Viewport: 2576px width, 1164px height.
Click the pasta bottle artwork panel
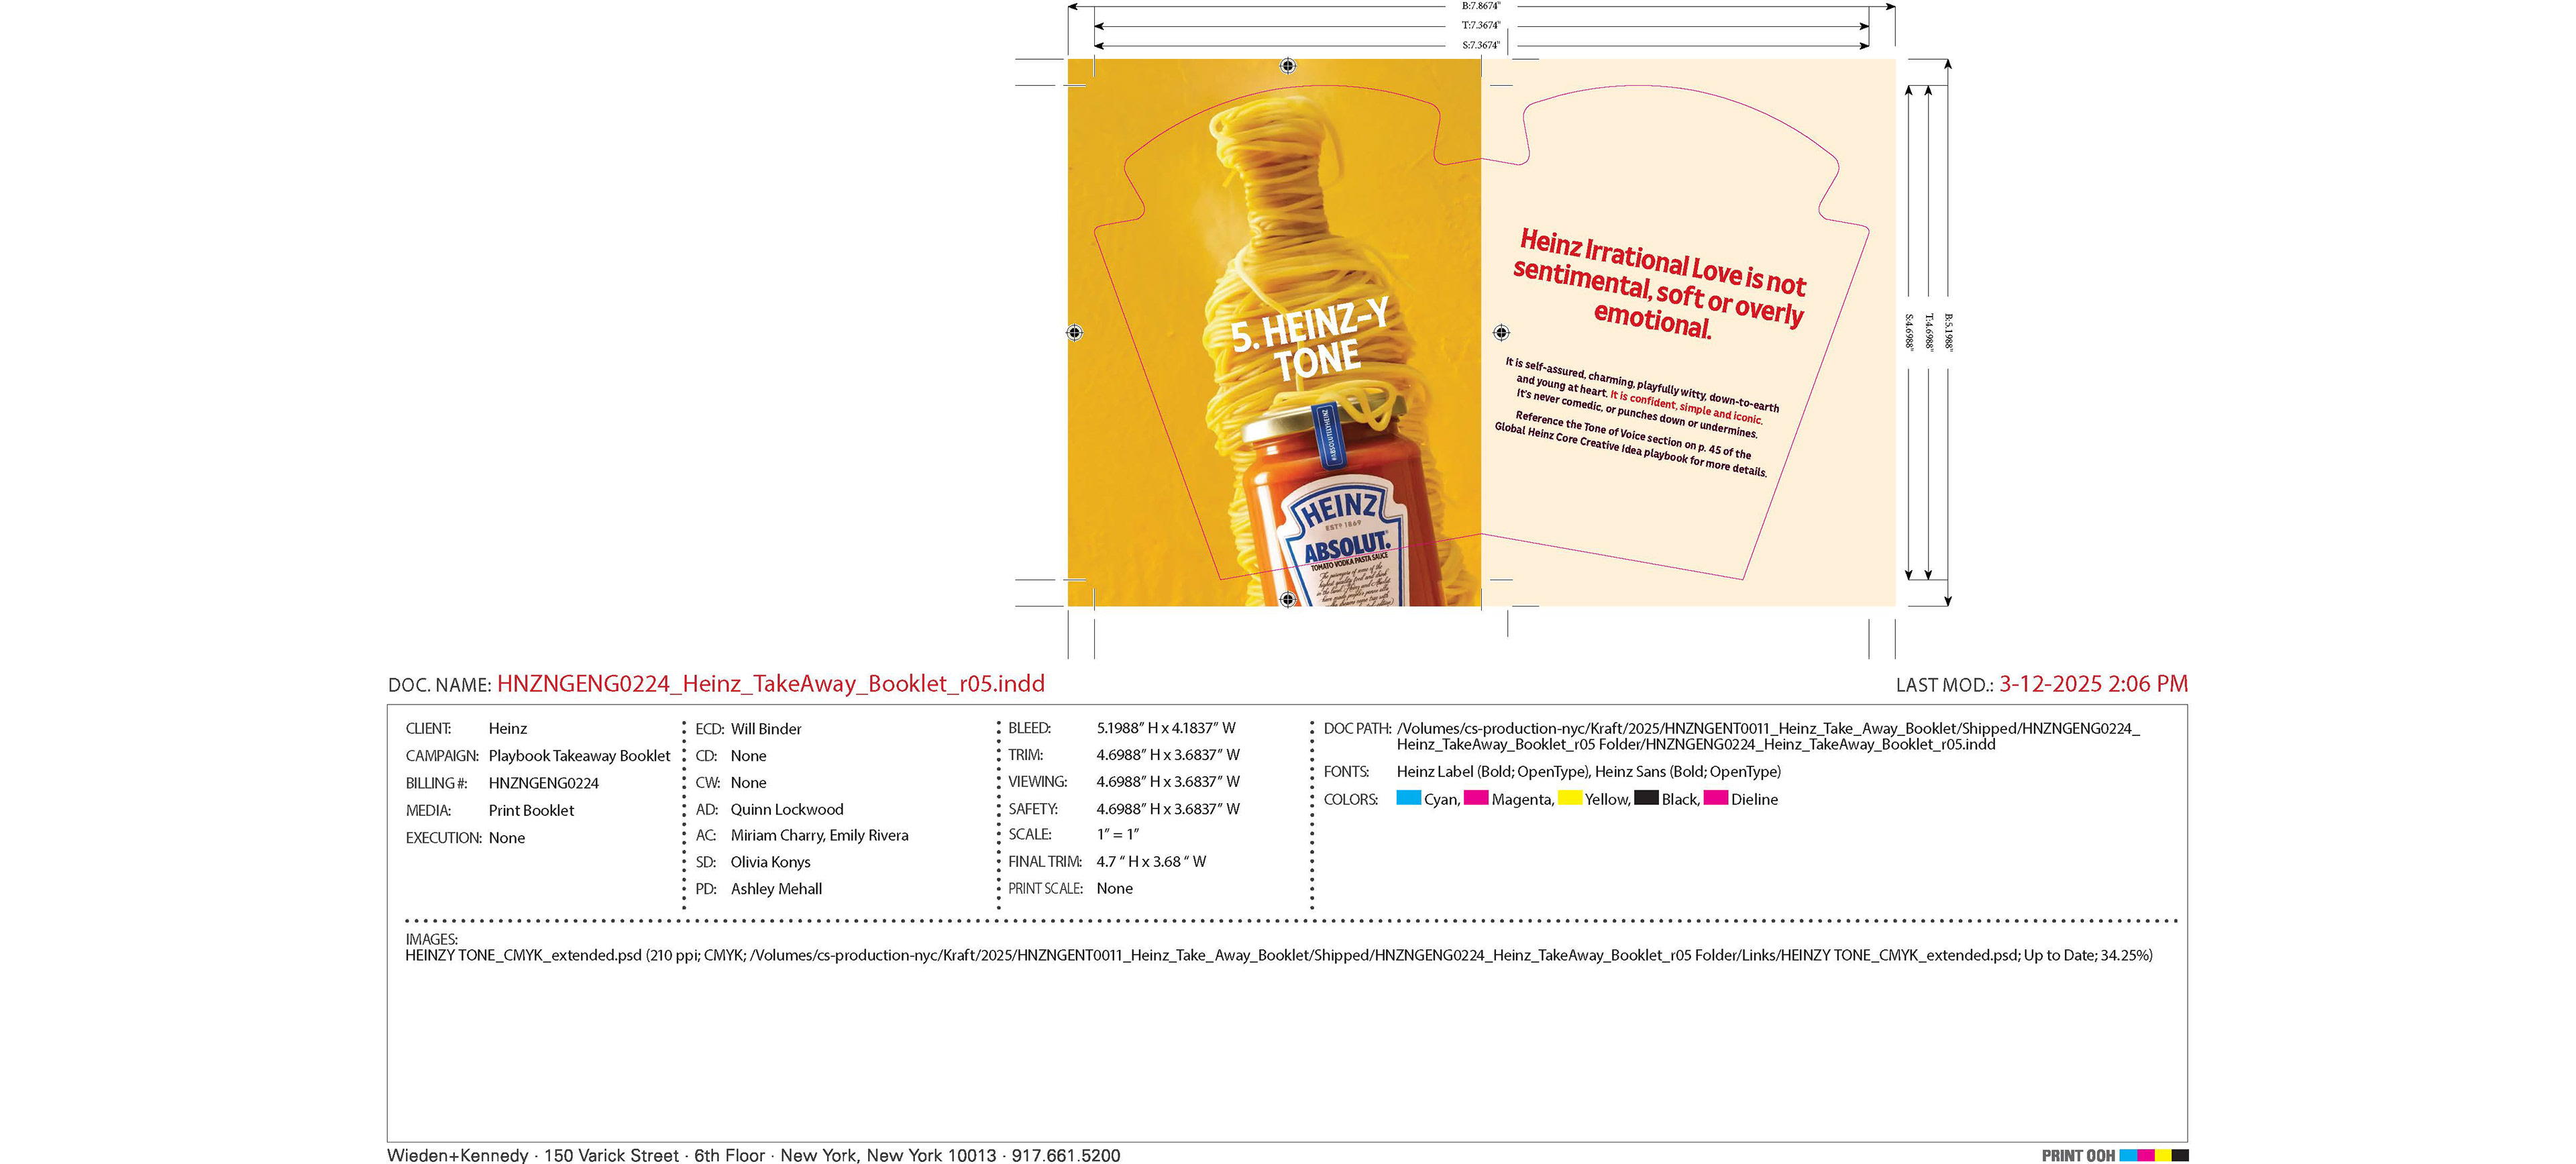(x=1275, y=332)
